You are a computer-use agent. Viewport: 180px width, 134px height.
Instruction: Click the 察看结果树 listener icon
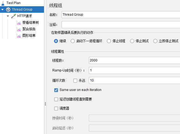[19, 23]
